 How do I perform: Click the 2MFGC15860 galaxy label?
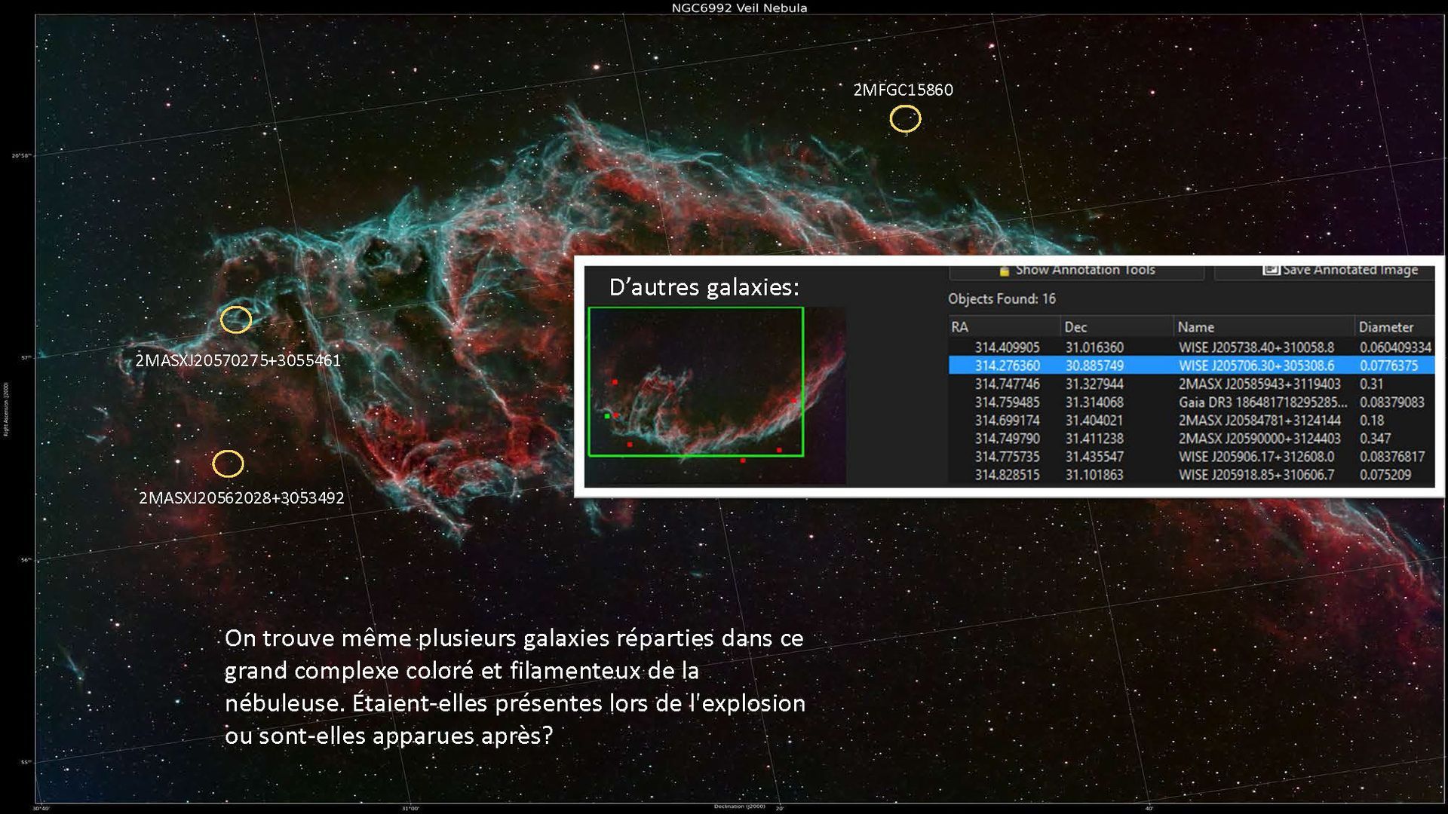(x=903, y=90)
